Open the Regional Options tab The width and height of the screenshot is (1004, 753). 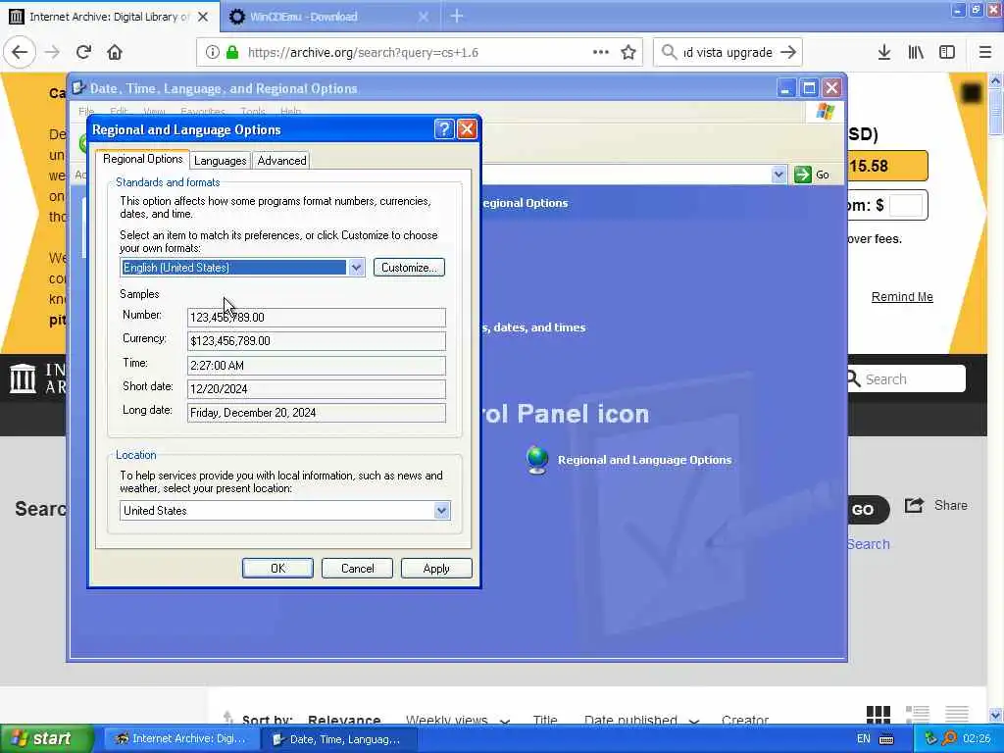point(143,160)
